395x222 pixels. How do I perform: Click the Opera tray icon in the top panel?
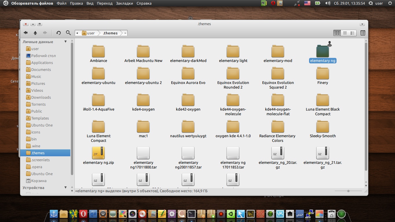(273, 3)
